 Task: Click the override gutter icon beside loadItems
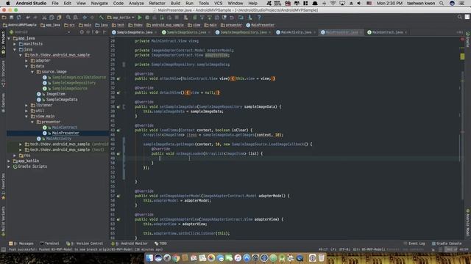click(118, 131)
